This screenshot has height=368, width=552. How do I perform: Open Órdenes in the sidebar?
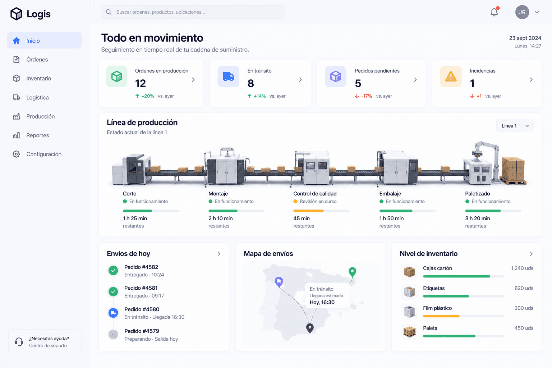point(44,60)
